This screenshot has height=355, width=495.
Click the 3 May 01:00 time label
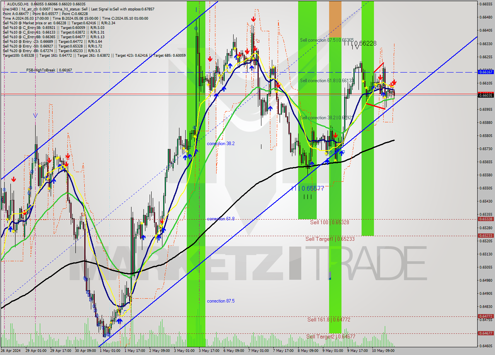click(184, 351)
